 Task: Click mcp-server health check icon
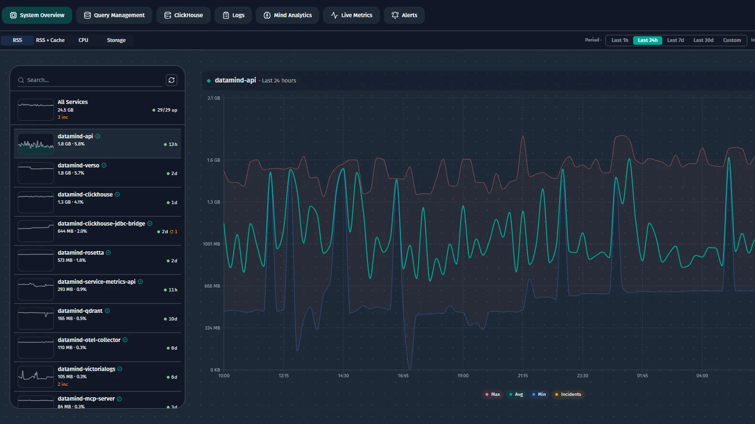[119, 398]
